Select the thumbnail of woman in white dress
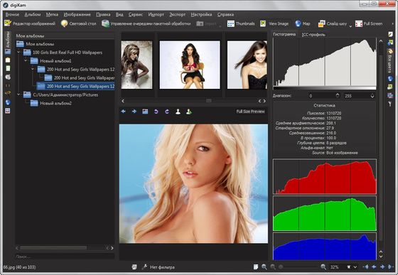398x275 pixels. click(x=136, y=65)
